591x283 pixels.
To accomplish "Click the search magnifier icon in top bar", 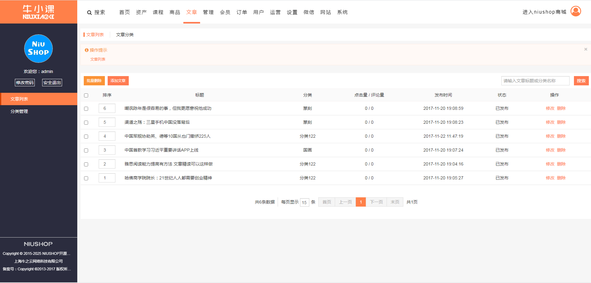I will click(89, 13).
